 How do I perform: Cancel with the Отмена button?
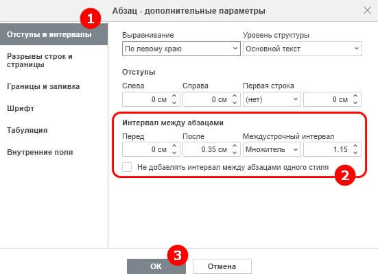click(x=222, y=266)
